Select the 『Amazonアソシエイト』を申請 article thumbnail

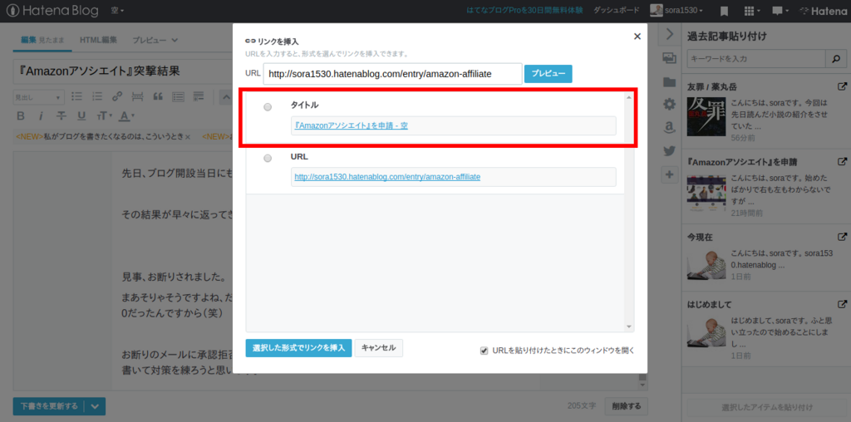[706, 191]
